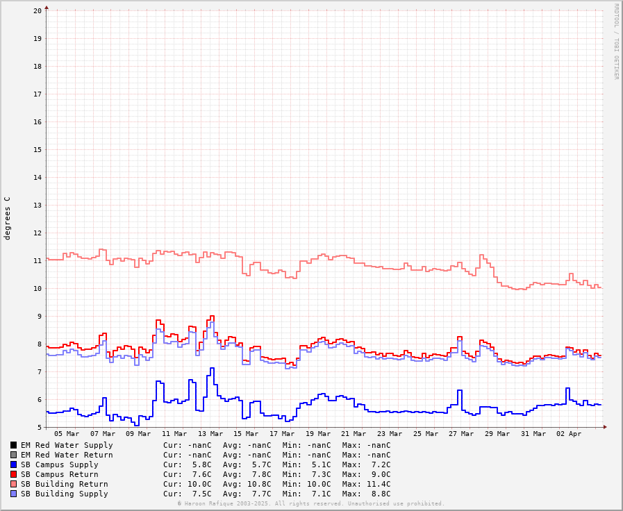
Task: Select the red SB Campus Return legend swatch
Action: (13, 474)
